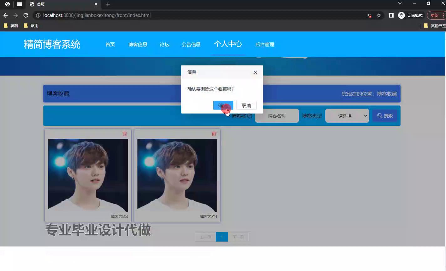Select the first blog thumbnail image
446x271 pixels.
point(88,175)
